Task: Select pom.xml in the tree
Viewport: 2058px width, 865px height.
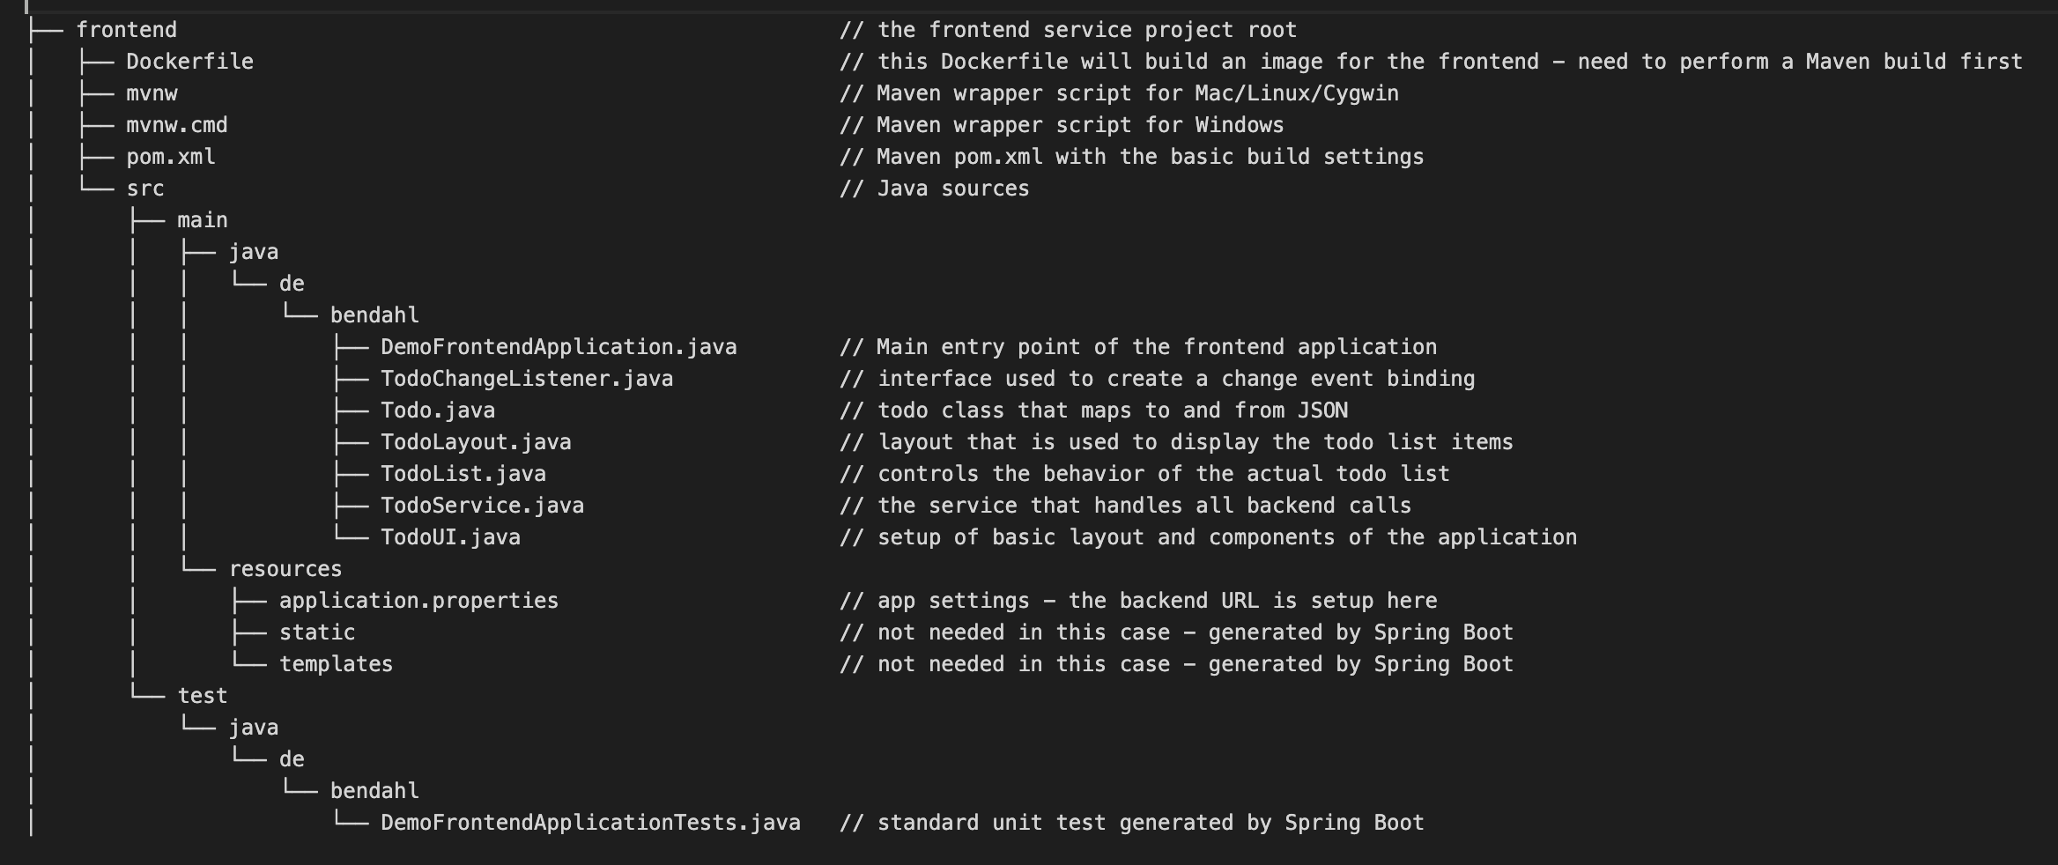Action: tap(171, 157)
